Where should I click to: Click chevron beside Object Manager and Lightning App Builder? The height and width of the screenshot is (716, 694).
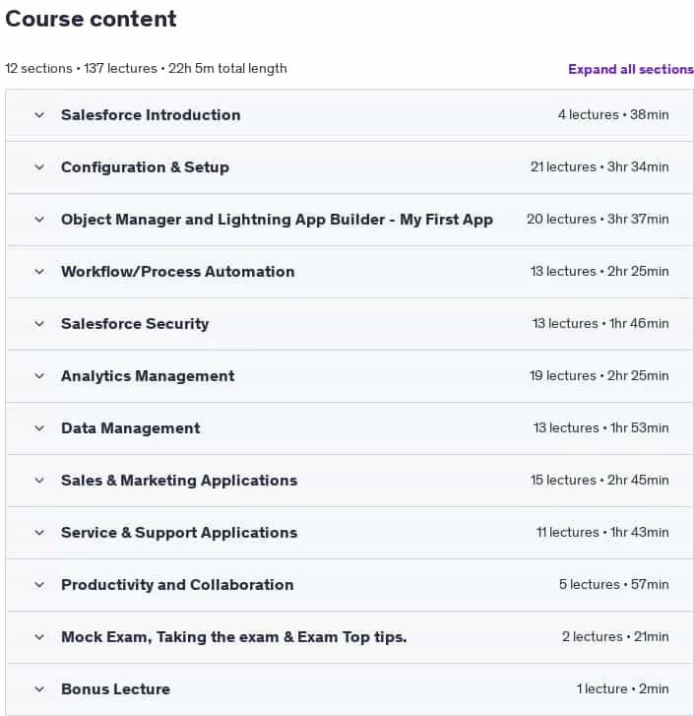tap(39, 220)
